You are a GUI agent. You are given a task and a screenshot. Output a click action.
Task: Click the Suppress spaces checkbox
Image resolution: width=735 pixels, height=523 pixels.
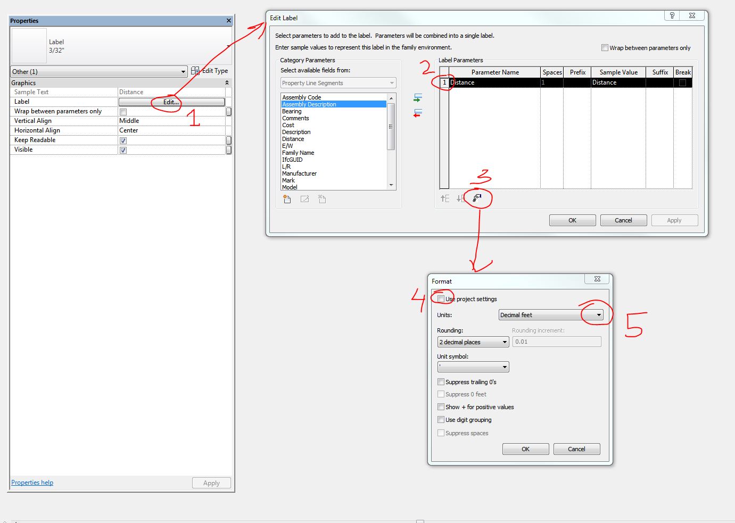(x=441, y=433)
